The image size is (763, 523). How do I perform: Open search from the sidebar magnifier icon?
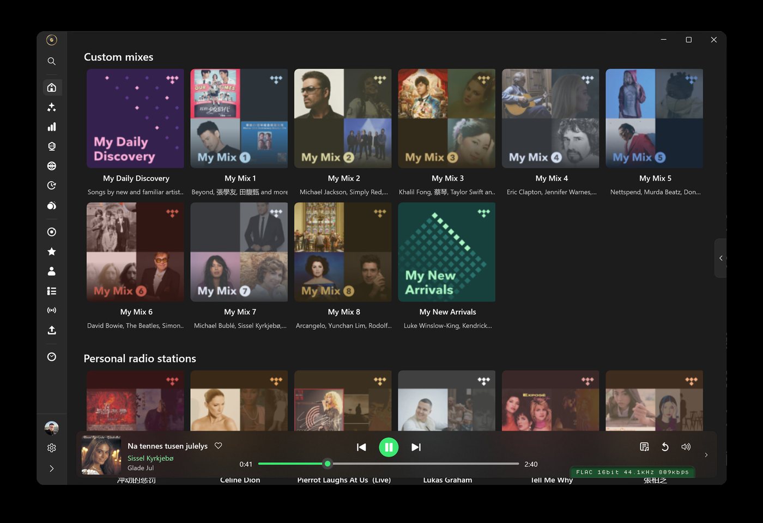coord(52,61)
